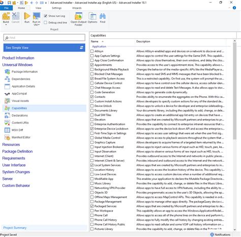
Task: Uncheck the Contacts capability
Action: (92, 97)
